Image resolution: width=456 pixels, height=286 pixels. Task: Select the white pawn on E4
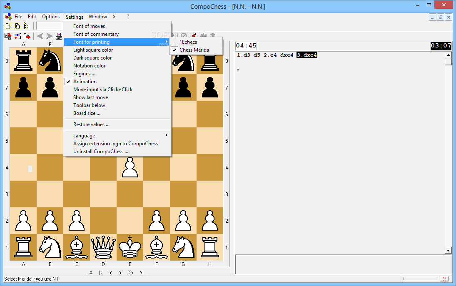coord(130,167)
